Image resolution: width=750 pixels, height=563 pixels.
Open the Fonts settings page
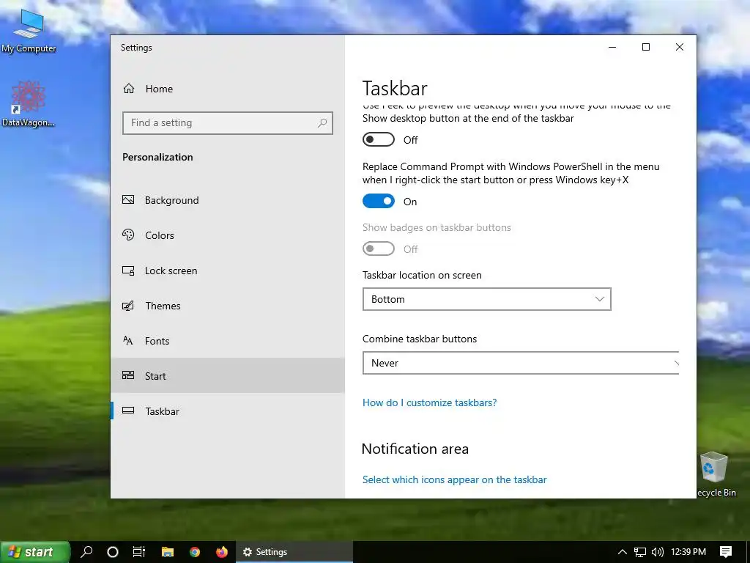[x=227, y=341]
